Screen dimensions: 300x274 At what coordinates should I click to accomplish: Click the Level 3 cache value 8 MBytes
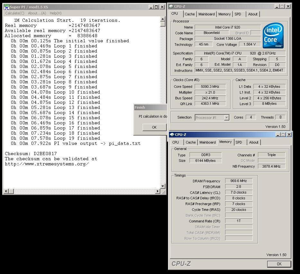[x=269, y=104]
